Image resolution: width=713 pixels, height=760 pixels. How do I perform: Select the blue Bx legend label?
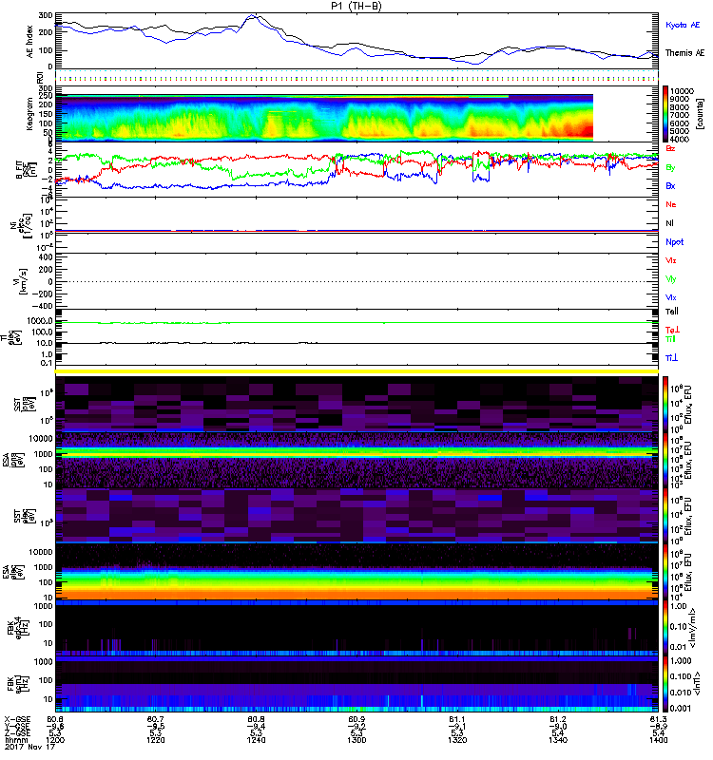[670, 186]
